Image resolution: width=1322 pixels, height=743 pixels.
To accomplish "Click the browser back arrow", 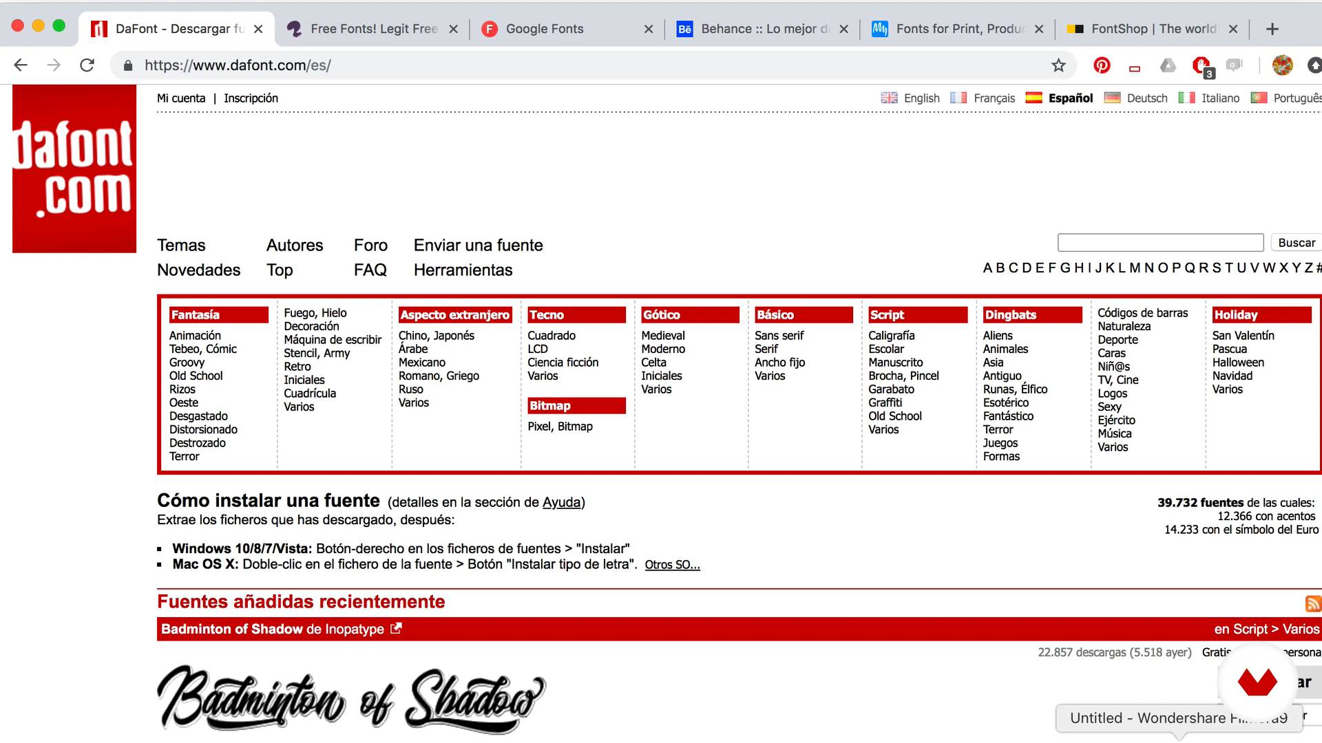I will (21, 65).
